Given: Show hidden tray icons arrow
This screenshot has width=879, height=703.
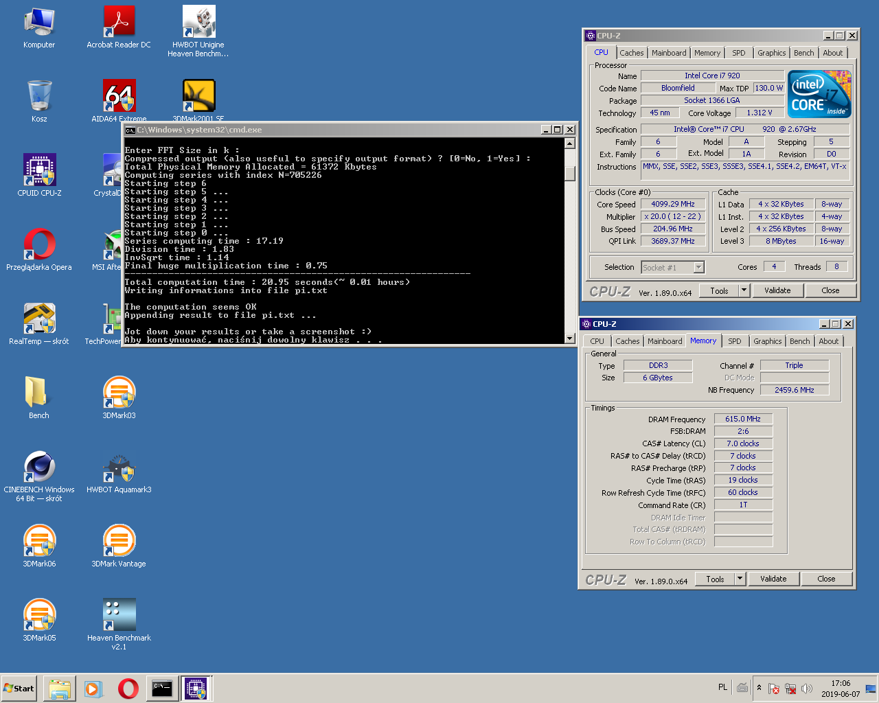Looking at the screenshot, I should (759, 688).
